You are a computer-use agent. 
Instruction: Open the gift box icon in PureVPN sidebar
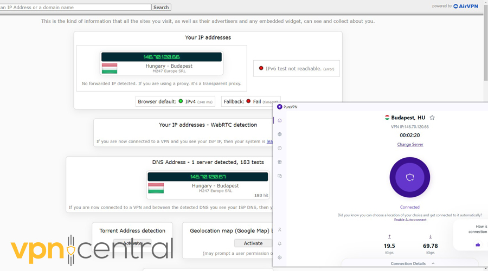click(279, 162)
